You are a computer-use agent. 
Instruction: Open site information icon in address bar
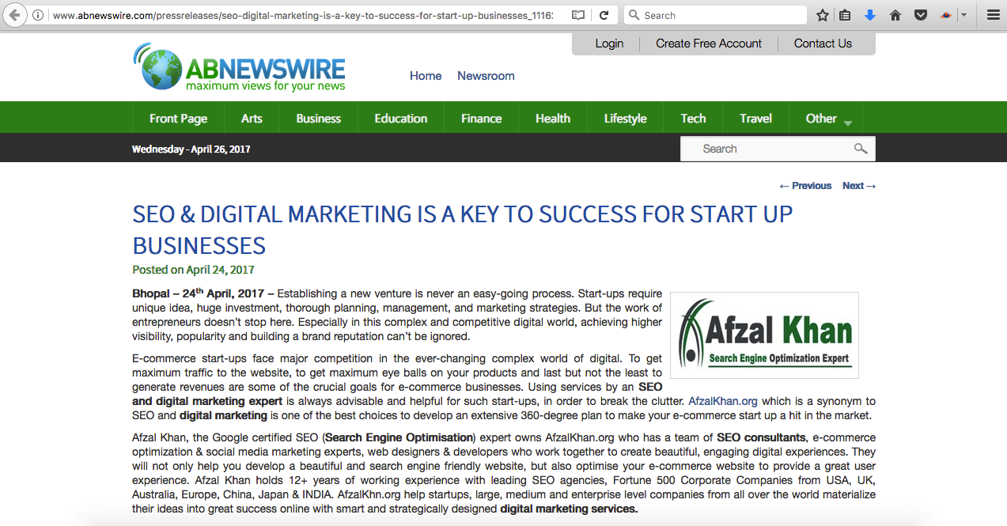pos(38,15)
